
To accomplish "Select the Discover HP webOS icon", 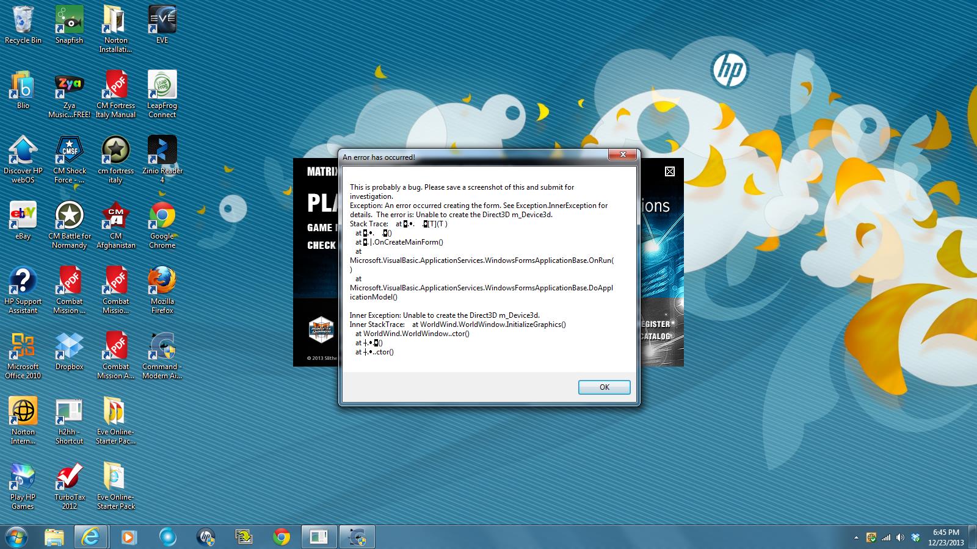I will coord(23,160).
